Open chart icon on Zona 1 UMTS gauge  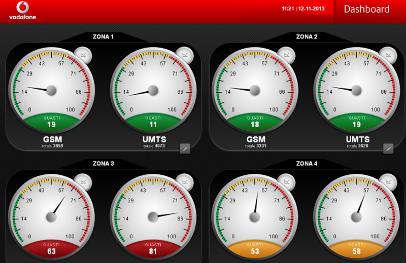click(x=184, y=55)
